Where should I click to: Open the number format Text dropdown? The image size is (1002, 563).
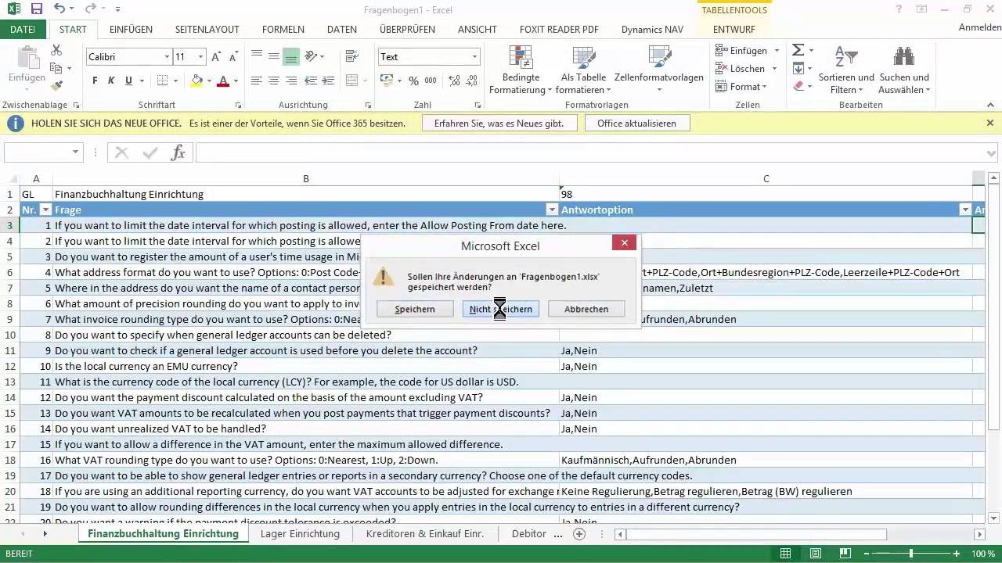(x=474, y=57)
